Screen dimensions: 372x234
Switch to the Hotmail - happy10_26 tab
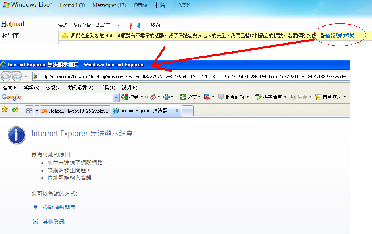click(75, 111)
